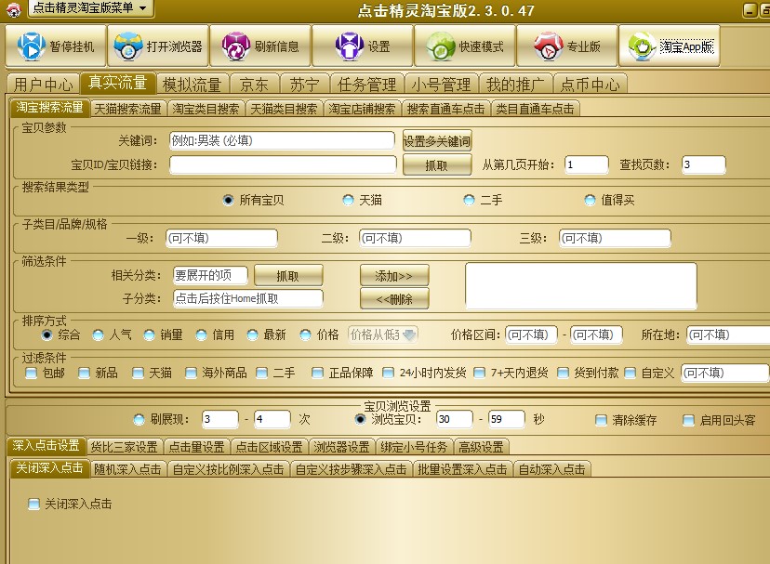Switch to 自动深入点击 tab

(552, 470)
